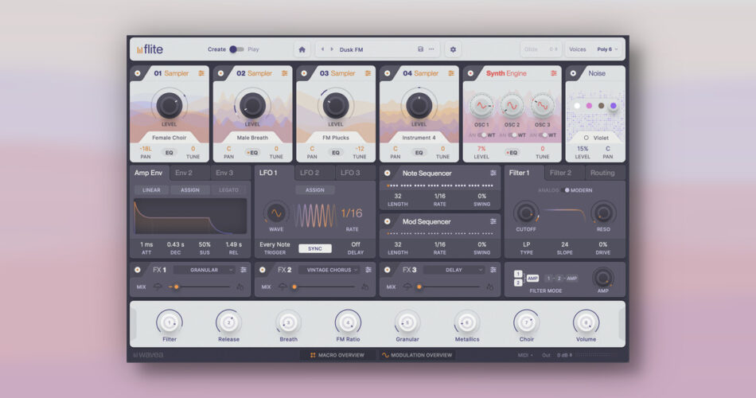Open Note Sequencer settings icon
This screenshot has height=398, width=756.
tap(493, 173)
